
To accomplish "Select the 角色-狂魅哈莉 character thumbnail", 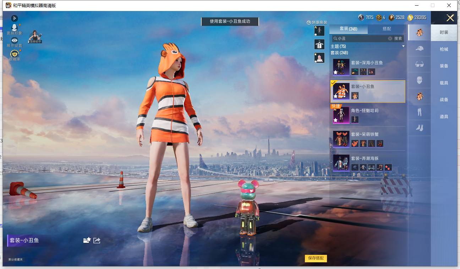I will tap(341, 115).
